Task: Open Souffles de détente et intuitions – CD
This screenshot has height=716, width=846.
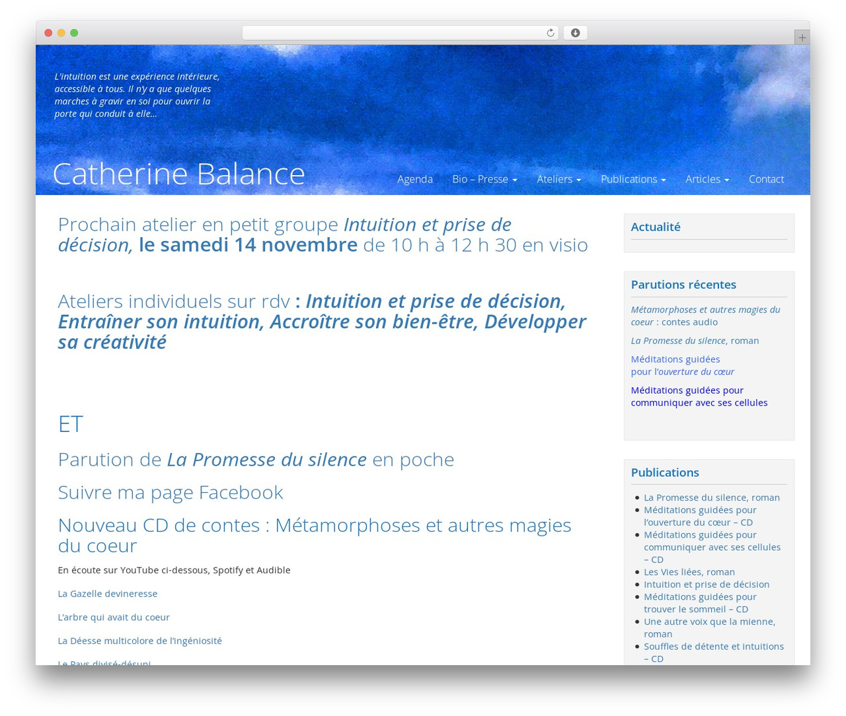Action: pos(714,653)
